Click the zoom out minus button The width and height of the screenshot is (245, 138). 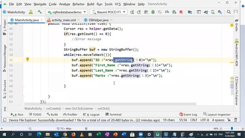pyautogui.click(x=221, y=129)
